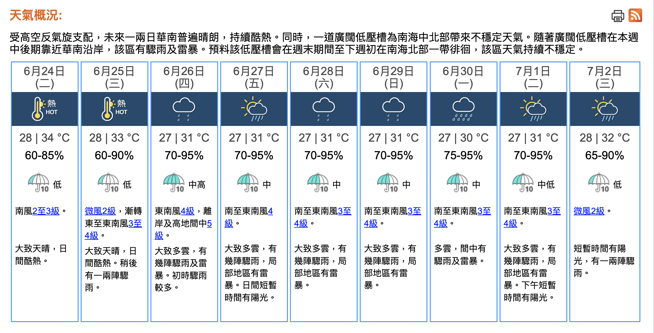The width and height of the screenshot is (654, 333).
Task: Click the HOT thermometer icon for June 25
Action: tap(114, 109)
